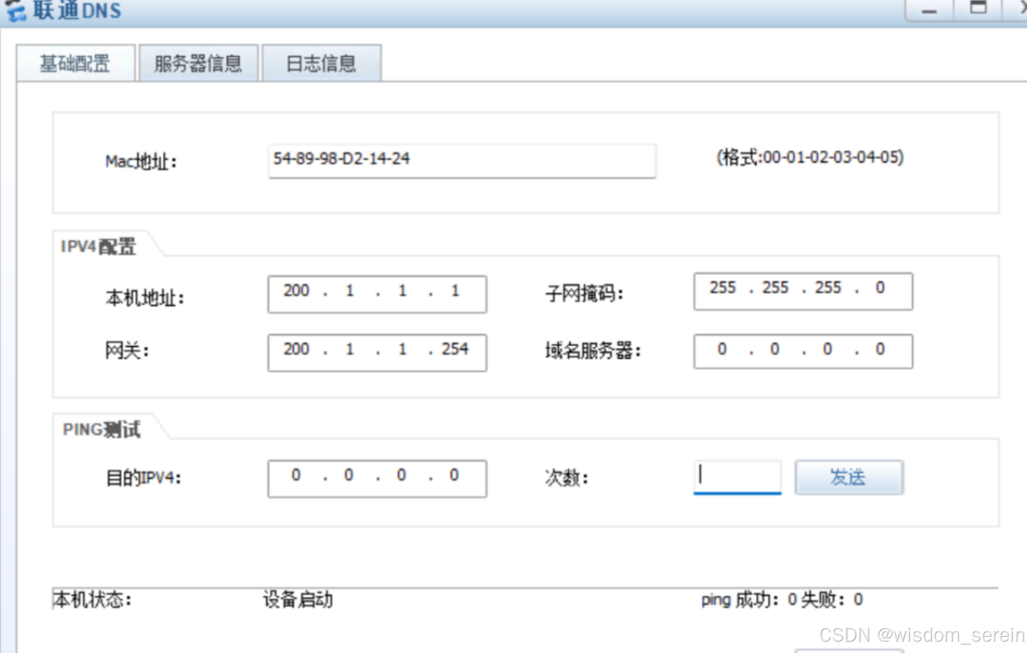Click the 网关 address field

(377, 352)
